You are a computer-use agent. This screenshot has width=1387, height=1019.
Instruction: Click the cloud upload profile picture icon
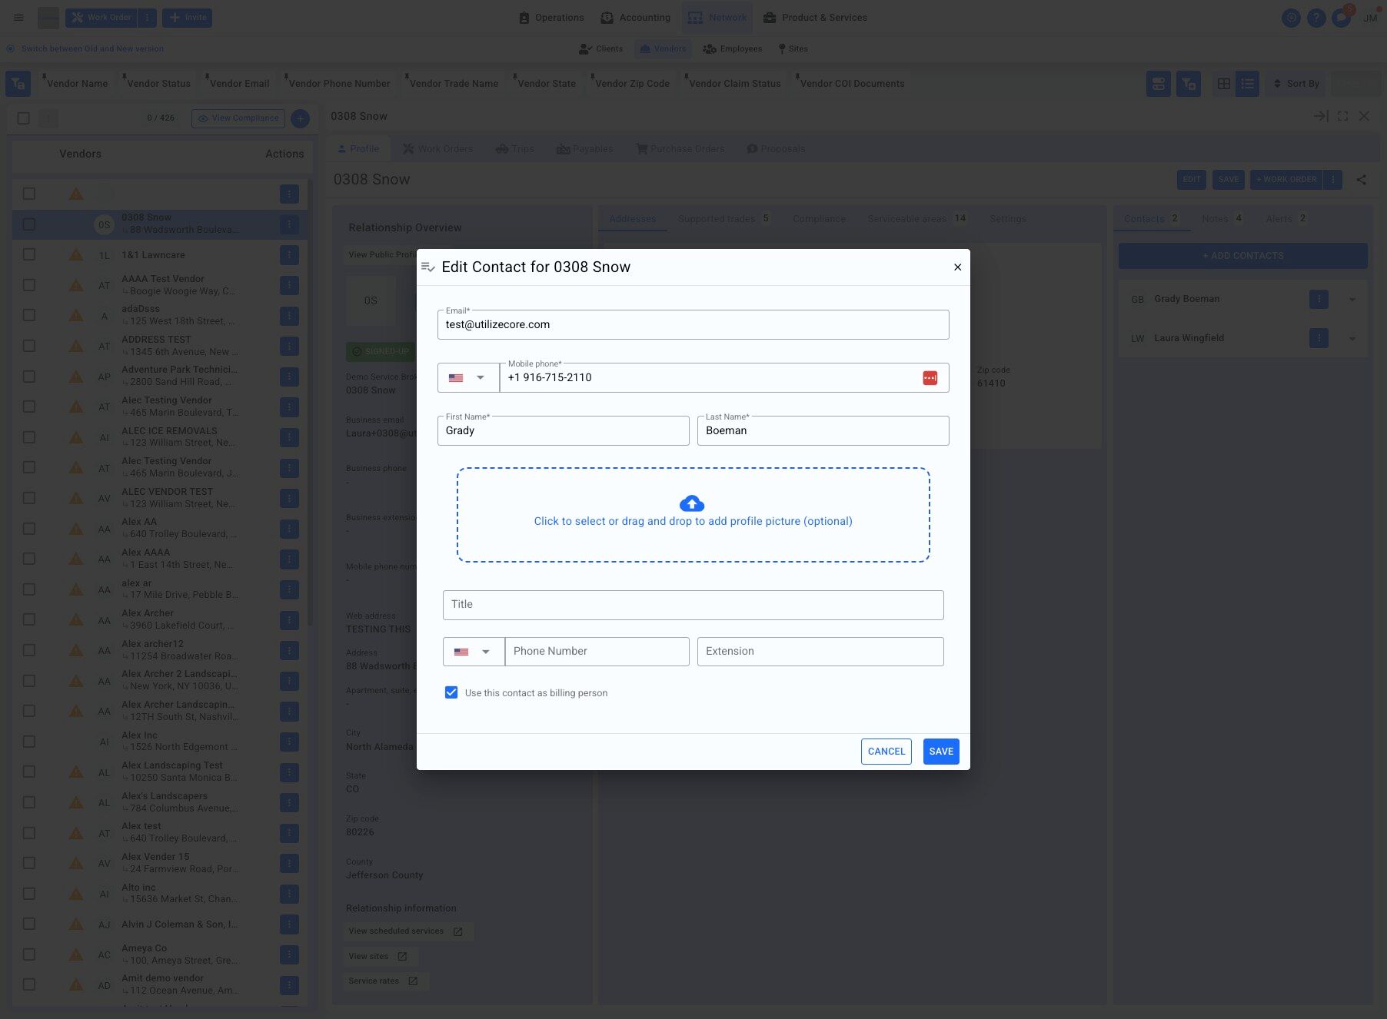click(x=692, y=503)
